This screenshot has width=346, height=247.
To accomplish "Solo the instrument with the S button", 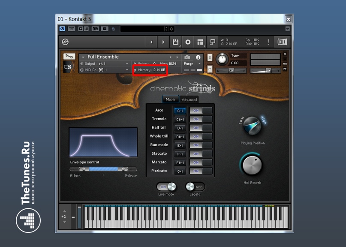I will click(x=210, y=57).
